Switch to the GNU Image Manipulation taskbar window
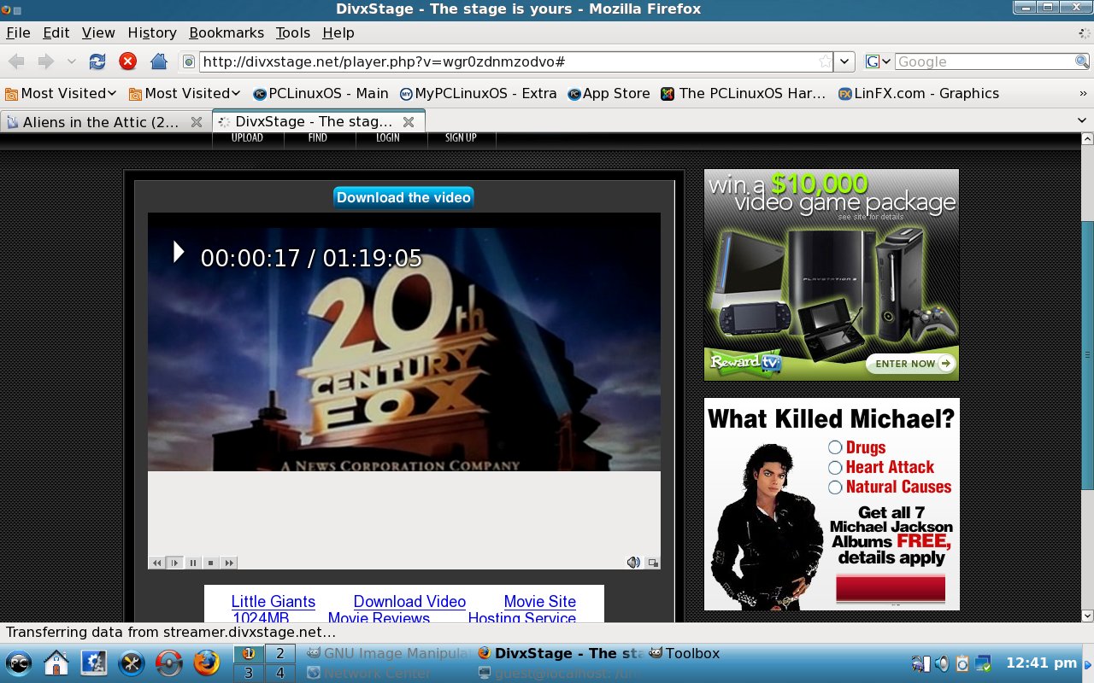Viewport: 1094px width, 683px height. [387, 654]
